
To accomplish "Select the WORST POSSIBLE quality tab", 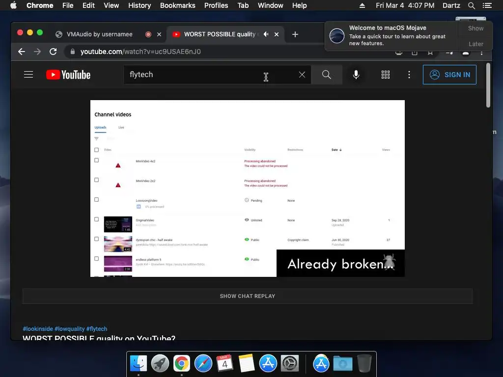I will [220, 34].
